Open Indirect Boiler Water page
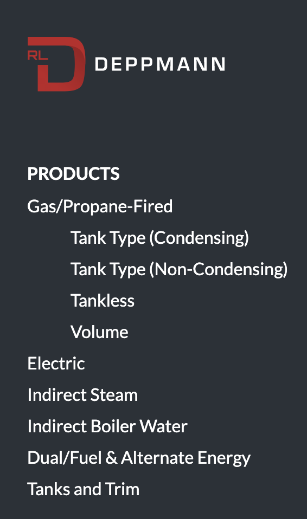307x519 pixels. click(107, 426)
